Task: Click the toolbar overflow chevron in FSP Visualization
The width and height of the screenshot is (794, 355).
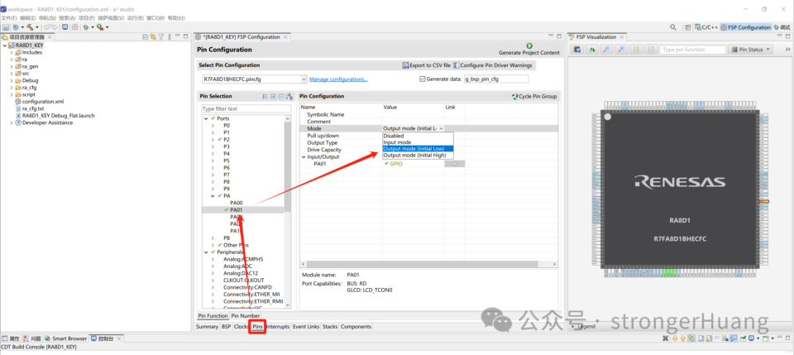Action: [x=787, y=50]
